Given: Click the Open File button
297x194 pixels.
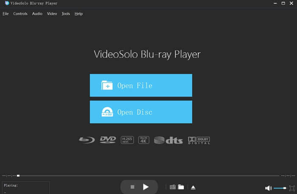Looking at the screenshot, I should click(141, 85).
